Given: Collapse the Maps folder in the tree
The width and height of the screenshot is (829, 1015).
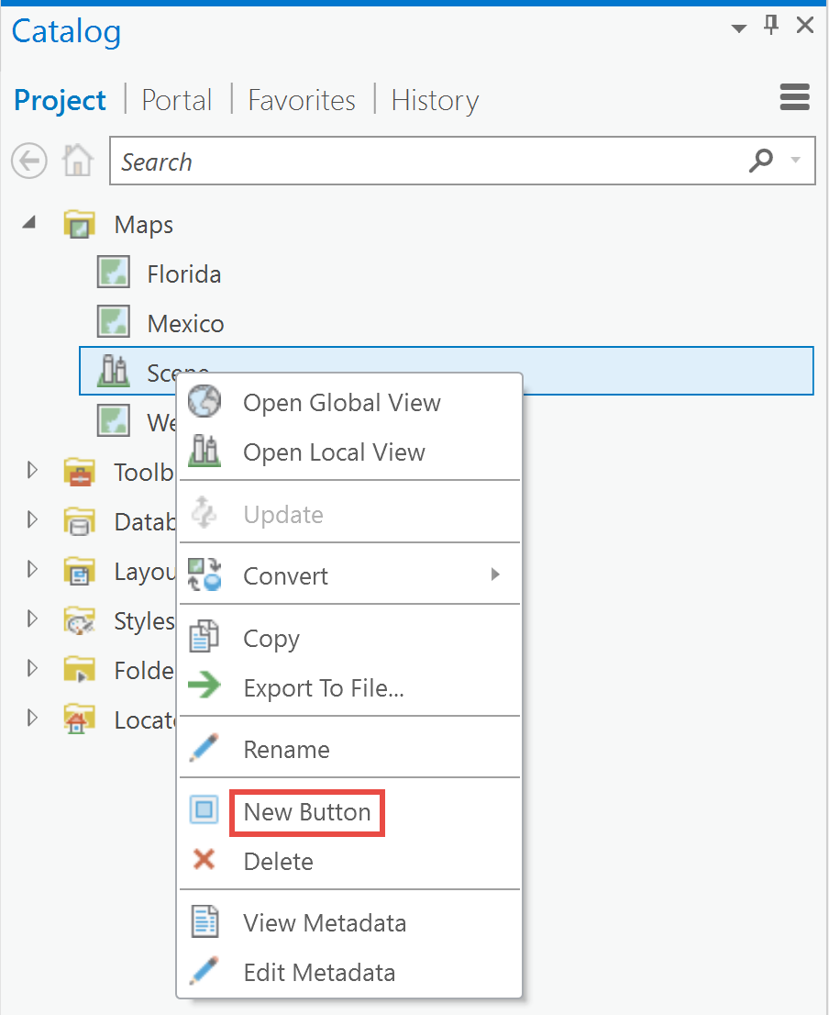Looking at the screenshot, I should 28,222.
